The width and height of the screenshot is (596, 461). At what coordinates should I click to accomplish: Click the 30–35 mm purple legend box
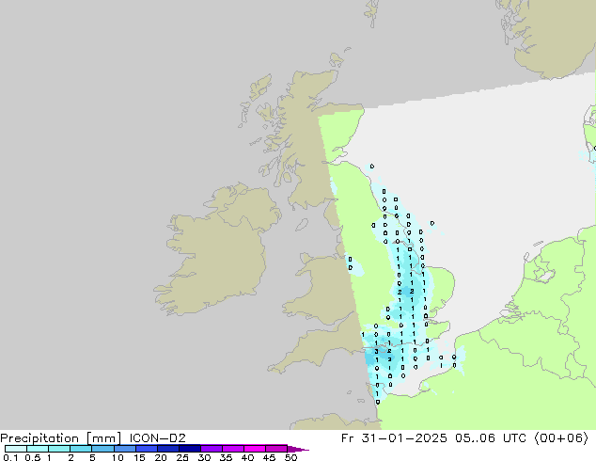tap(211, 449)
